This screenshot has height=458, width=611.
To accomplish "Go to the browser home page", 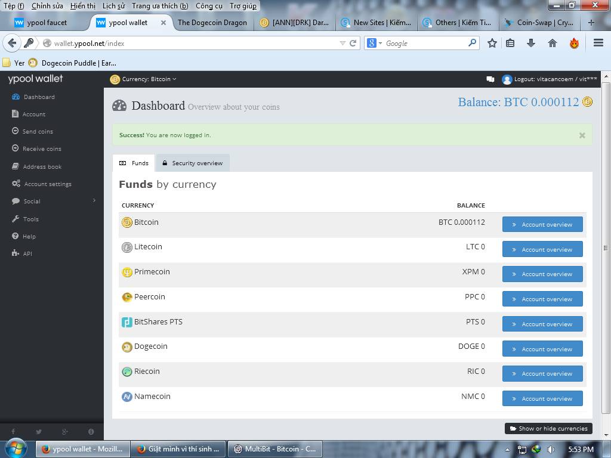I will [552, 43].
